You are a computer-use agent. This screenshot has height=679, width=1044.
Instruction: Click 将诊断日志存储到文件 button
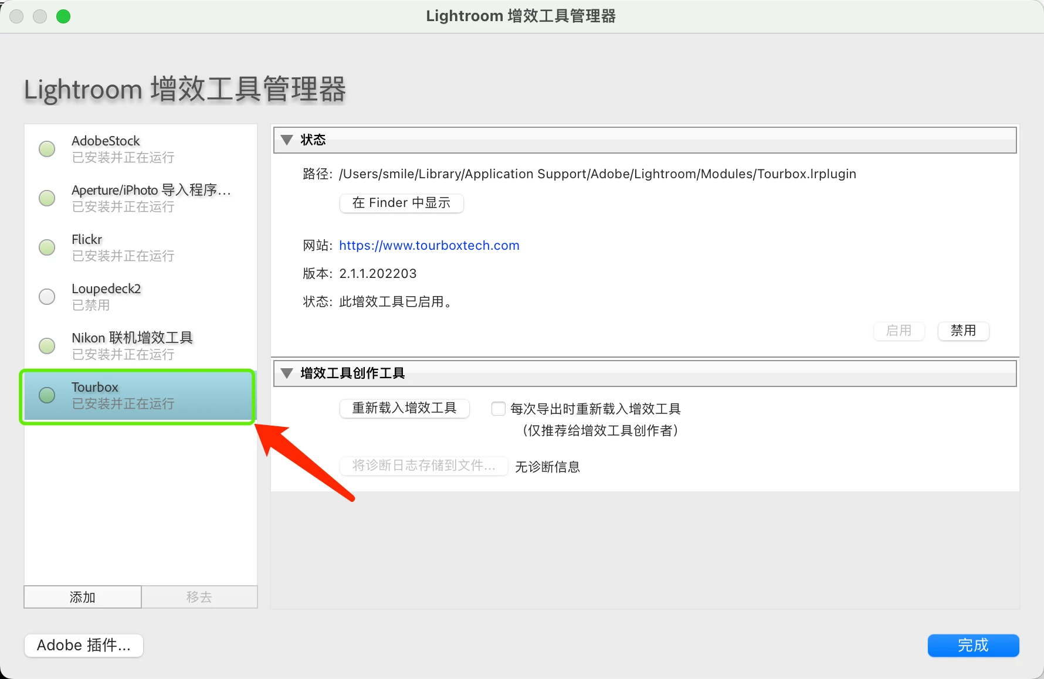(424, 466)
